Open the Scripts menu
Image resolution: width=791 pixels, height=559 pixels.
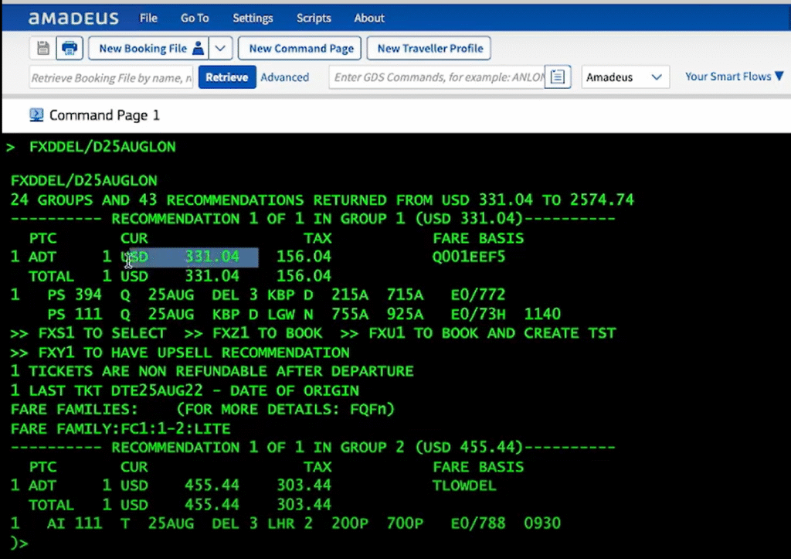point(314,19)
